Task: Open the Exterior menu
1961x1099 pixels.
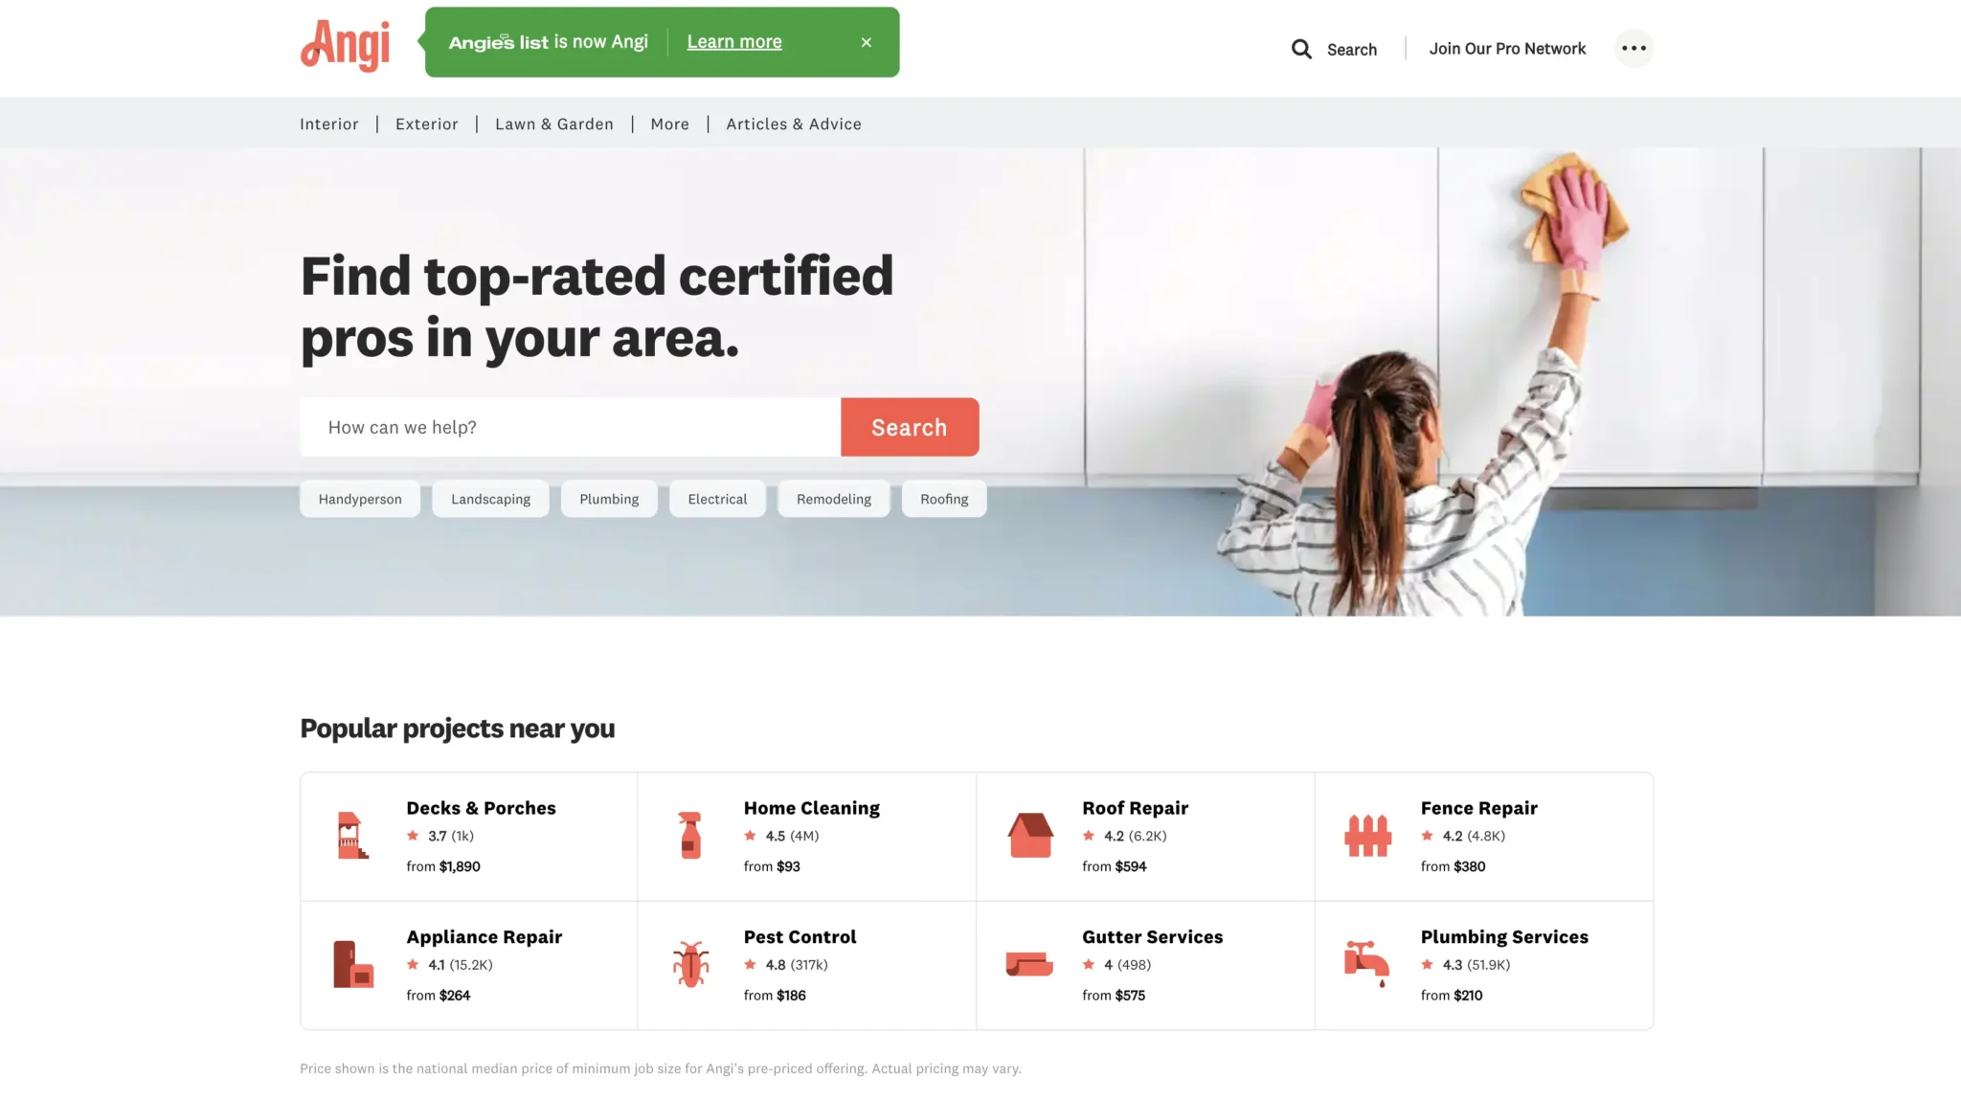Action: click(x=427, y=123)
